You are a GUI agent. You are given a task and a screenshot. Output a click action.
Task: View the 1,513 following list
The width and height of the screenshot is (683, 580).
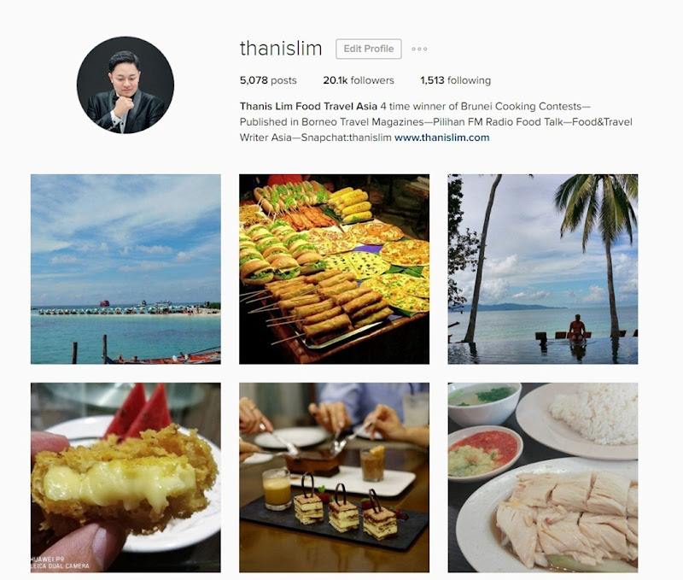click(x=455, y=80)
